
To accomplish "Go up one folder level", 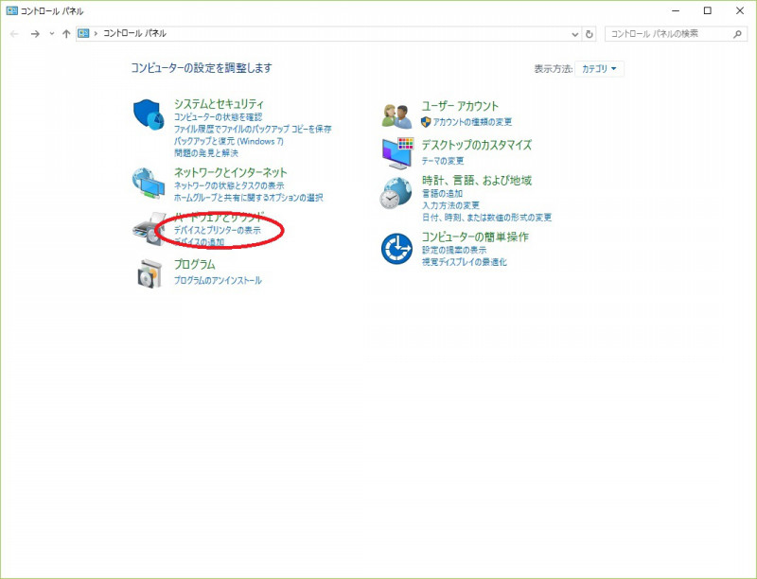I will pos(66,34).
